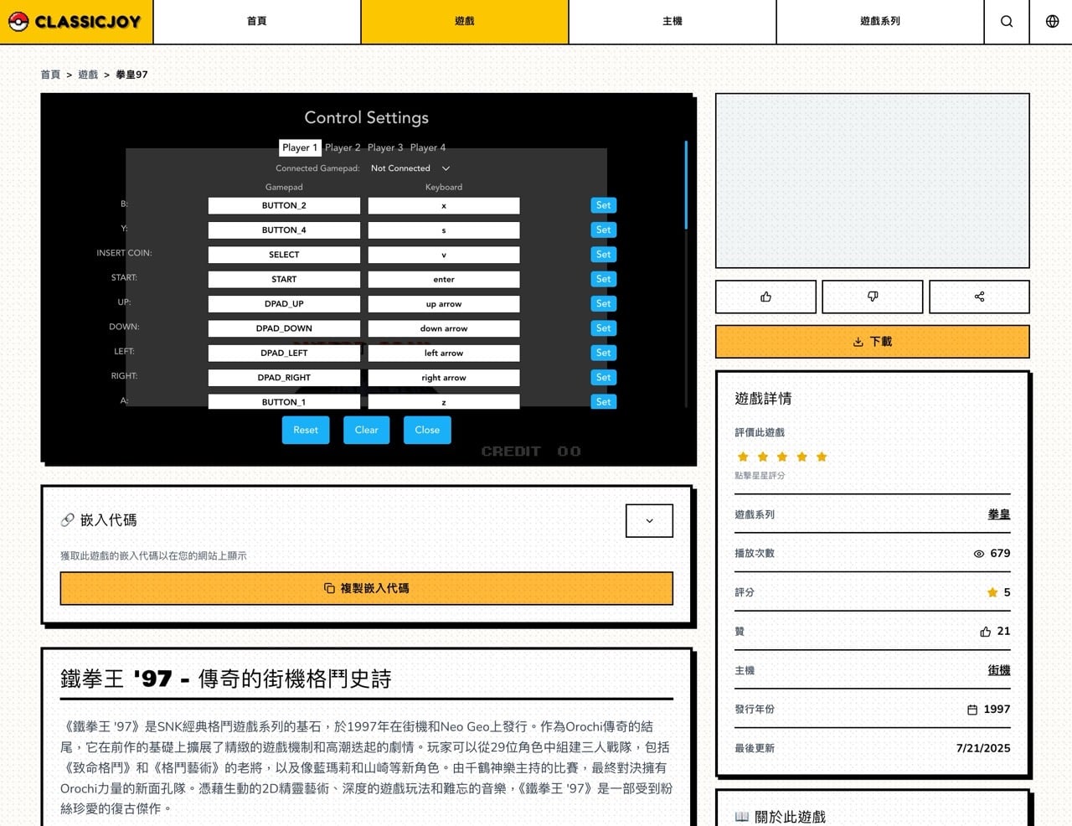Open the 遊戲 navigation tab
Viewport: 1072px width, 826px height.
tap(465, 22)
